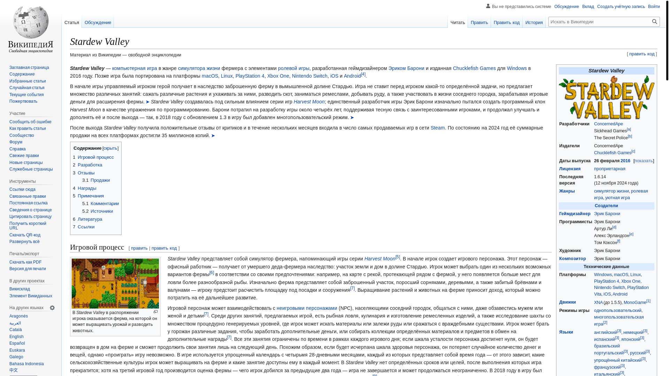Jump to 'Литература' contents entry
Viewport: 669px width, 376px height.
point(90,219)
